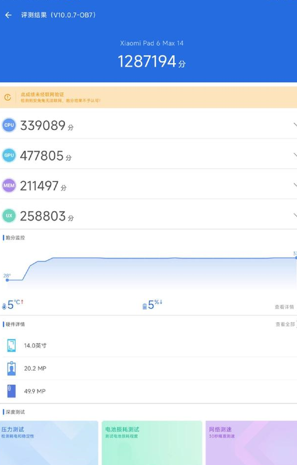
Task: Tap the UX score badge icon
Action: click(x=9, y=216)
